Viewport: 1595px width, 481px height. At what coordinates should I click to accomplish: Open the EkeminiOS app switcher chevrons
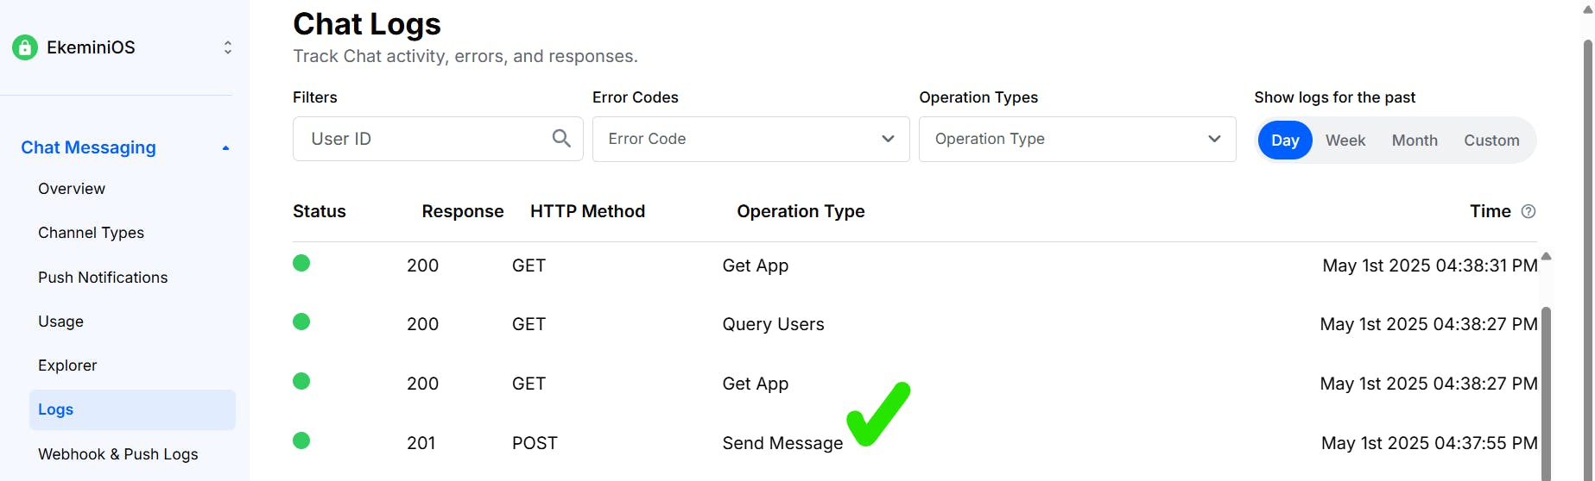tap(228, 47)
